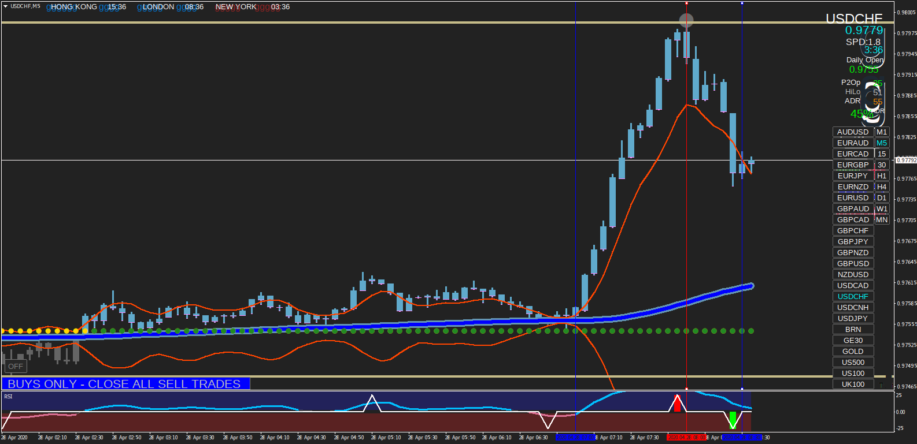This screenshot has width=917, height=444.
Task: Toggle the OFF button on the chart
Action: pos(16,366)
